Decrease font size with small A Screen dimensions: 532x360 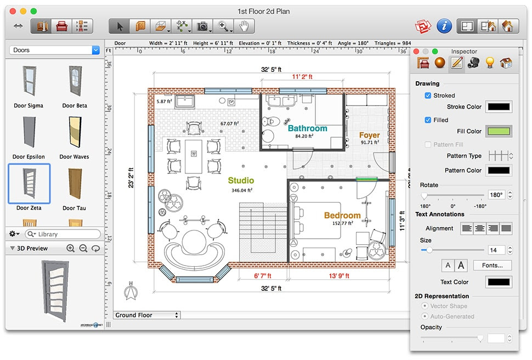click(x=448, y=265)
